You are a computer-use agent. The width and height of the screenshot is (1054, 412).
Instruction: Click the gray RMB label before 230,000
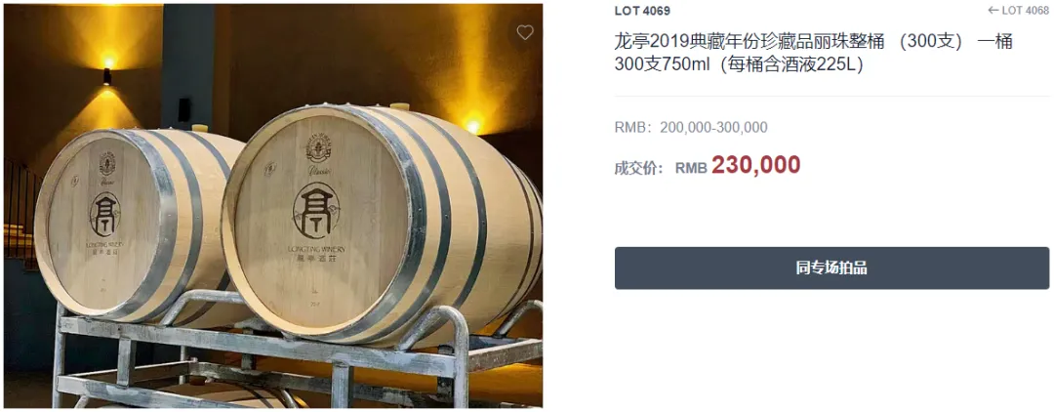(691, 168)
